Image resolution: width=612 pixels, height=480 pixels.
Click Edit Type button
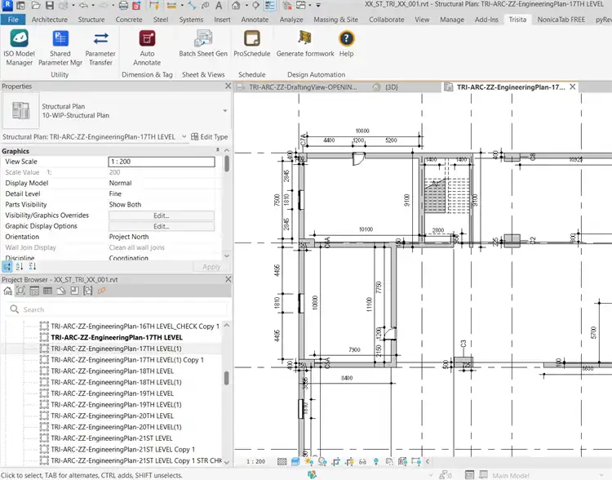[x=209, y=136]
